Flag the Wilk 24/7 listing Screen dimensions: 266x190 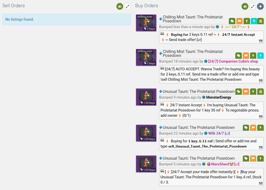[253, 127]
